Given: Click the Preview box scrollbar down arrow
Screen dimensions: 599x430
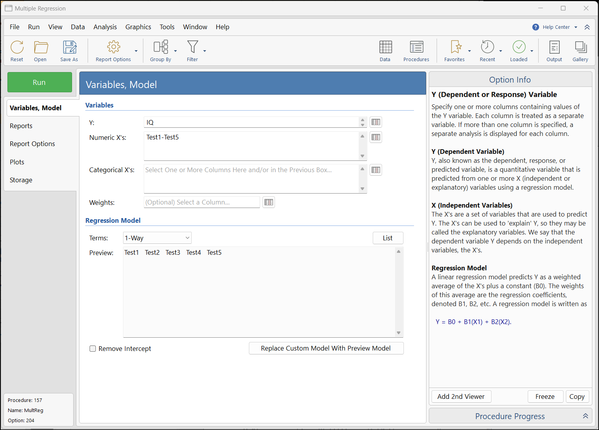Looking at the screenshot, I should tap(398, 333).
